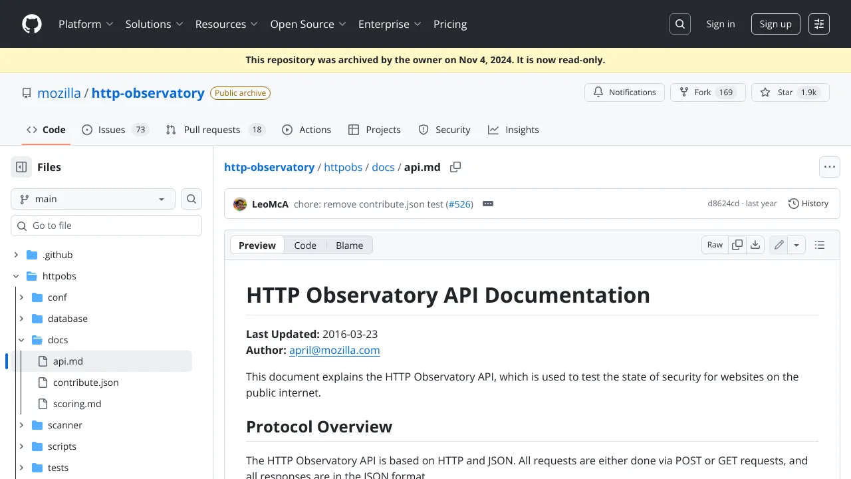
Task: Open the Actions tab
Action: click(306, 130)
